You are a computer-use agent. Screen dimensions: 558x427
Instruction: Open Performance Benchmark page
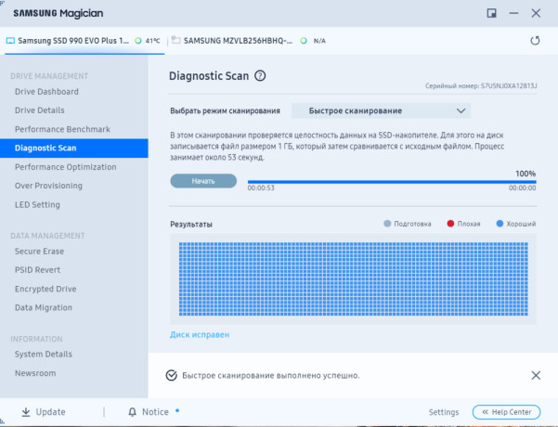(62, 129)
